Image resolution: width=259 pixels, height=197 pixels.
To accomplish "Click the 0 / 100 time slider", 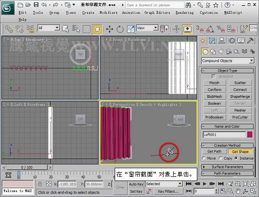I will pyautogui.click(x=27, y=167).
